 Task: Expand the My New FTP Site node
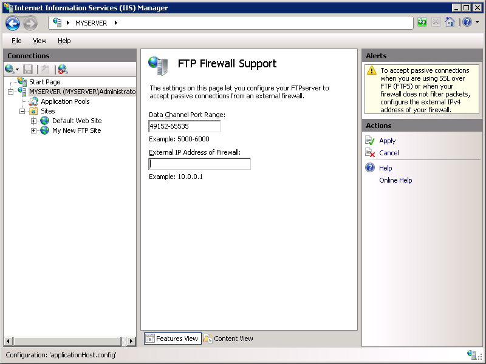coord(33,130)
